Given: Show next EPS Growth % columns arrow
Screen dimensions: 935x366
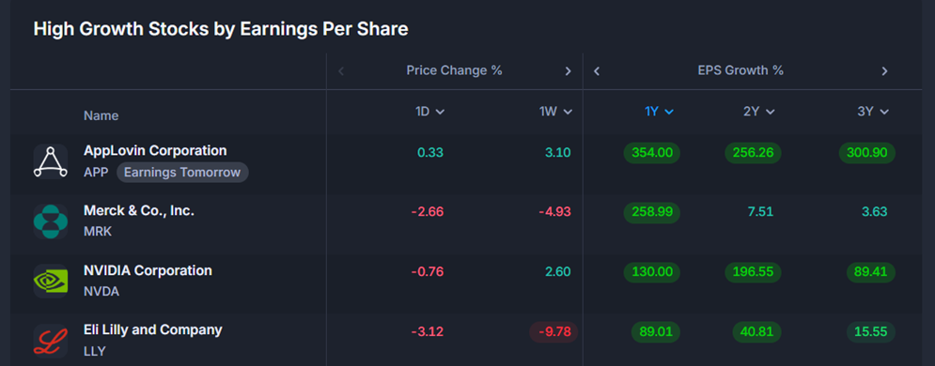Looking at the screenshot, I should coord(884,71).
